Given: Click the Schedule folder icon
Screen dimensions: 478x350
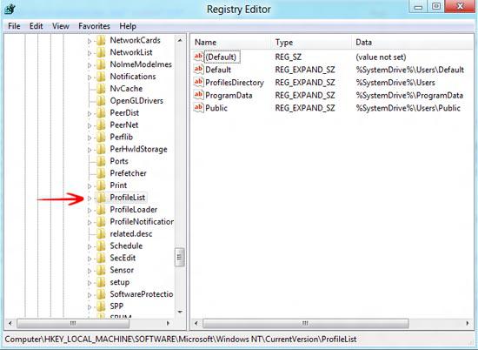Looking at the screenshot, I should [101, 246].
